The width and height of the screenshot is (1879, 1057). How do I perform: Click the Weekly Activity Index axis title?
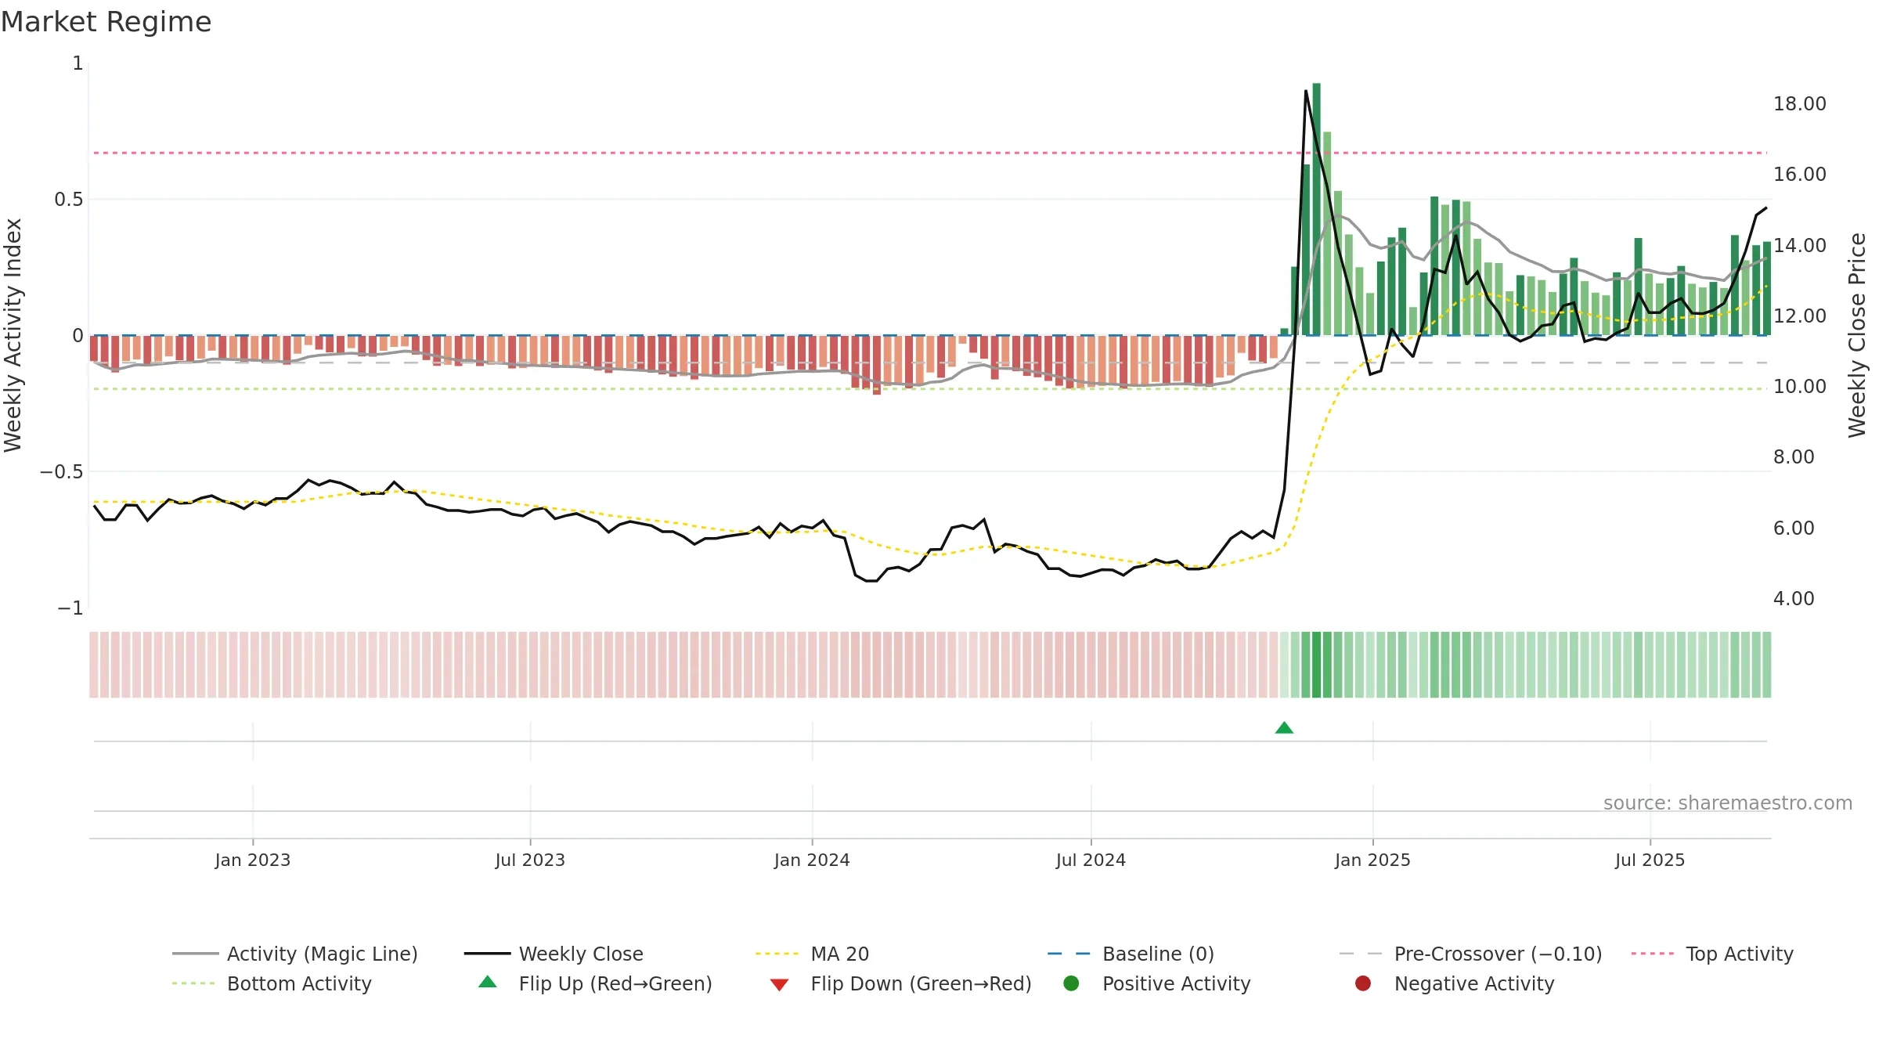point(13,335)
